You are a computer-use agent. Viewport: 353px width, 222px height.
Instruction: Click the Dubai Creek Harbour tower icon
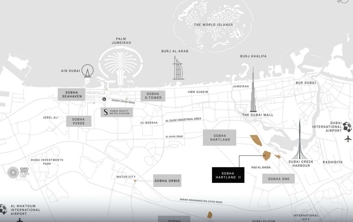click(x=300, y=139)
